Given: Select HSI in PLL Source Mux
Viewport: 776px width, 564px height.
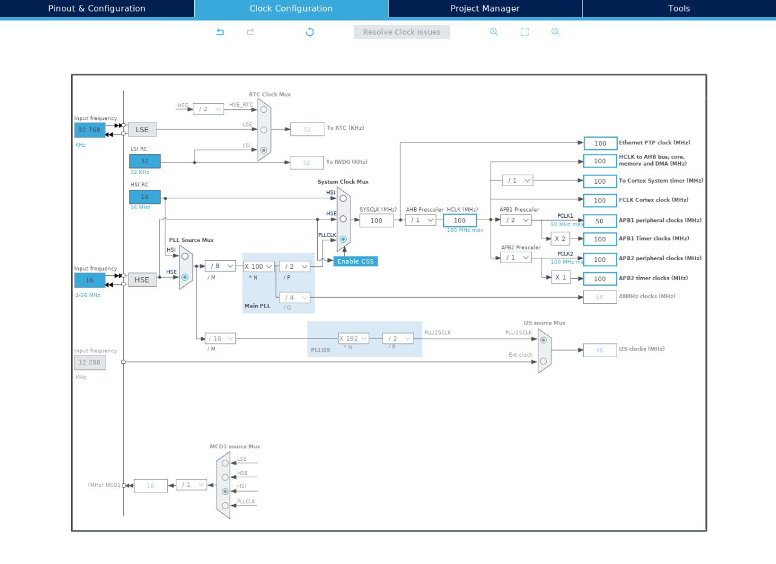Looking at the screenshot, I should point(185,256).
